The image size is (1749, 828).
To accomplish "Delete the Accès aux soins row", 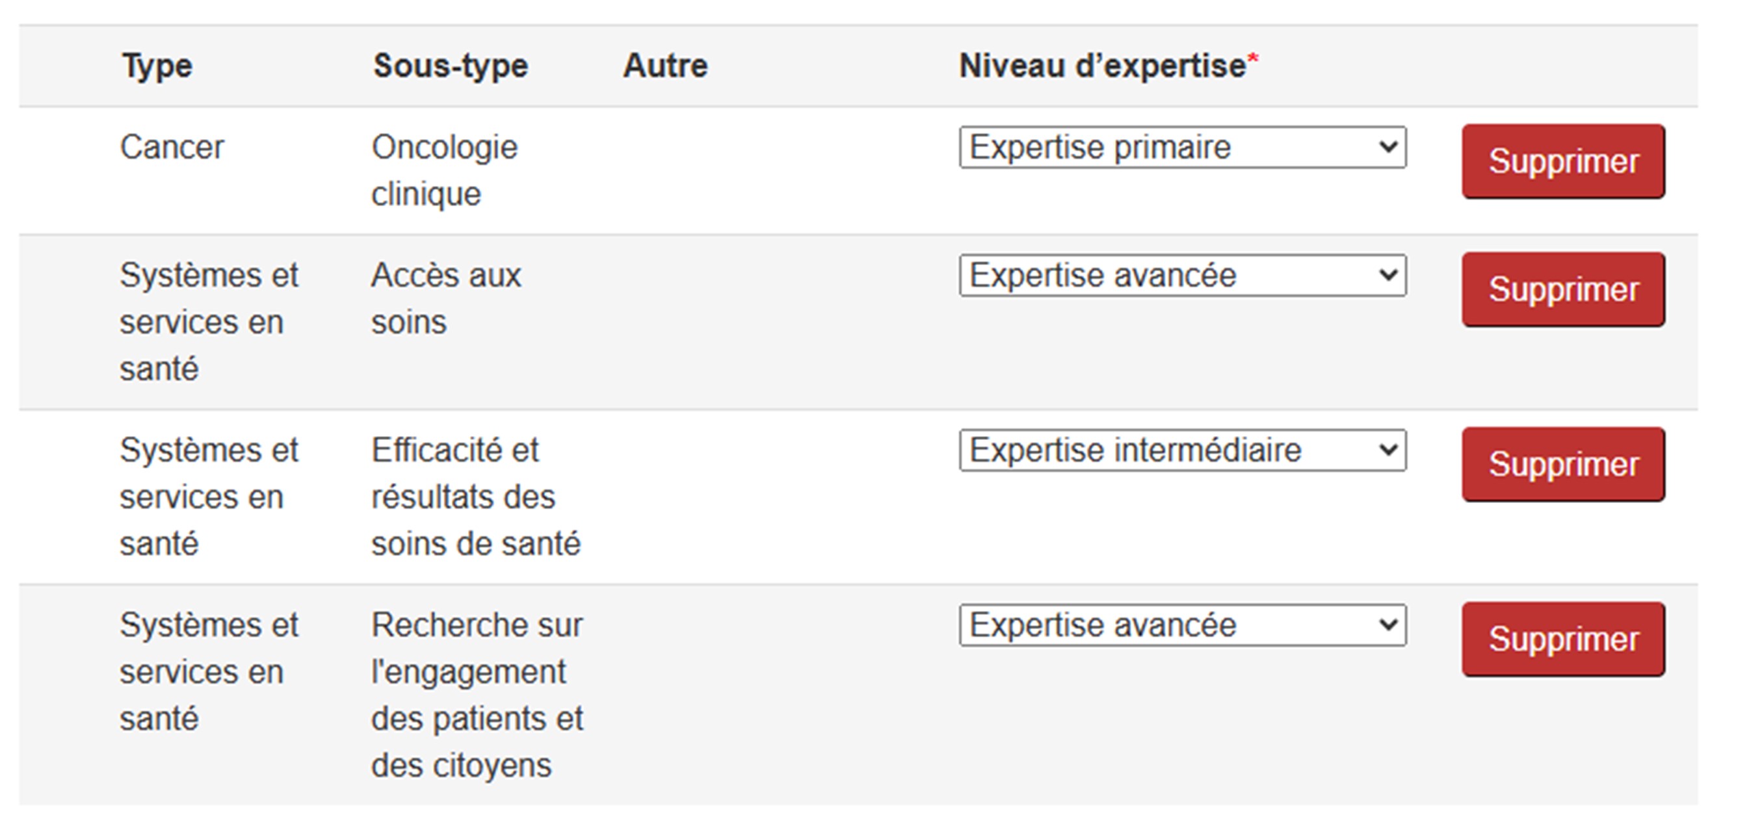I will pos(1563,290).
